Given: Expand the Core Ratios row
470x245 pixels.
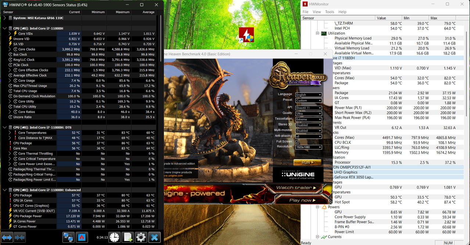Looking at the screenshot, I should click(10, 112).
